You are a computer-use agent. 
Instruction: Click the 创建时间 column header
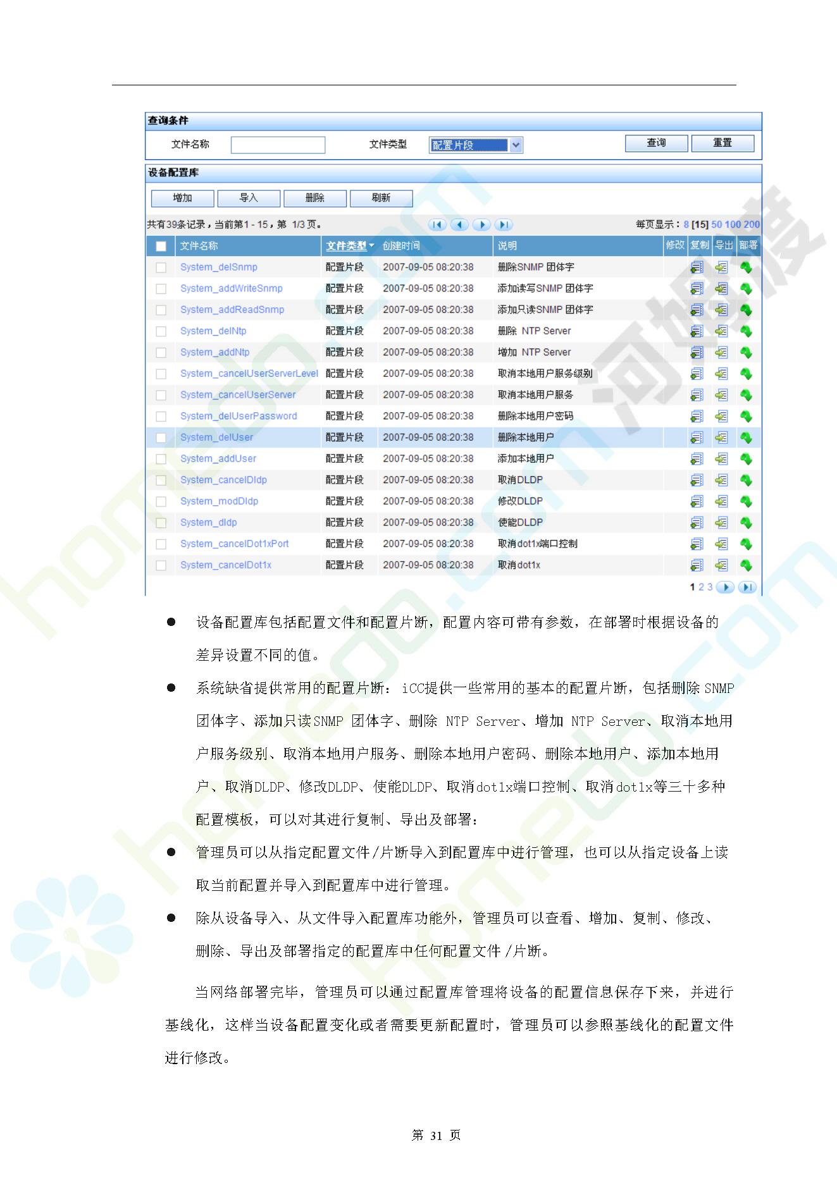pyautogui.click(x=401, y=246)
